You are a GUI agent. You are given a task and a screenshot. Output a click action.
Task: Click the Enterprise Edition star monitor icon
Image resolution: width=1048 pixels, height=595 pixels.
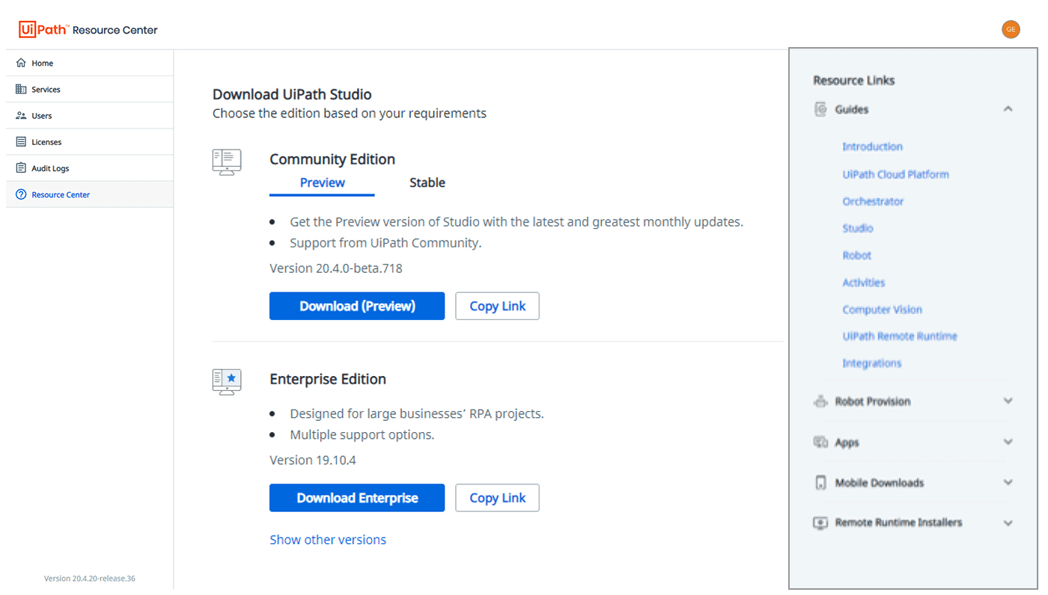tap(227, 382)
